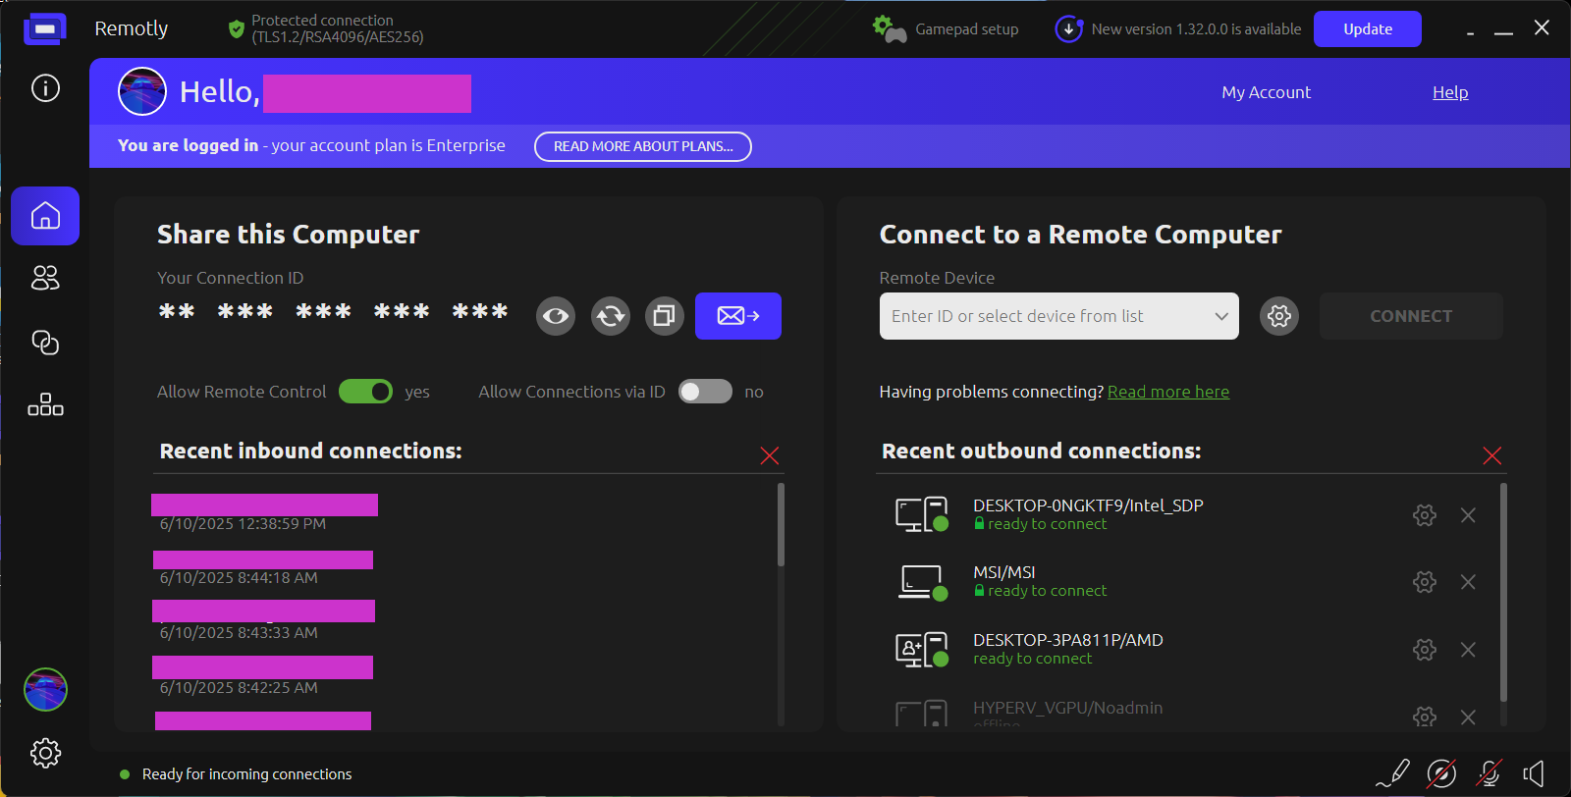Expand the Remote Device dropdown arrow
The height and width of the screenshot is (797, 1571).
[x=1221, y=316]
